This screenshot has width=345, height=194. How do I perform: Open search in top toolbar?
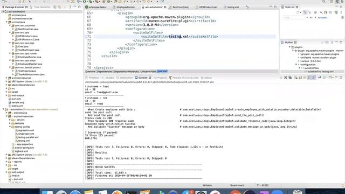pyautogui.click(x=323, y=2)
